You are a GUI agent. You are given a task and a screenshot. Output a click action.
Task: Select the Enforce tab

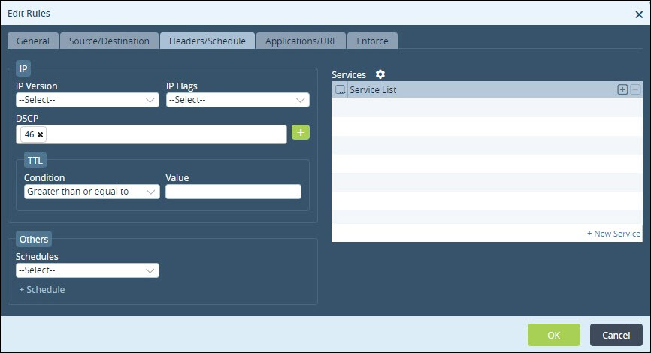(372, 41)
